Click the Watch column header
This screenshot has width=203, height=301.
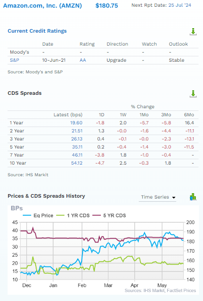pos(149,44)
